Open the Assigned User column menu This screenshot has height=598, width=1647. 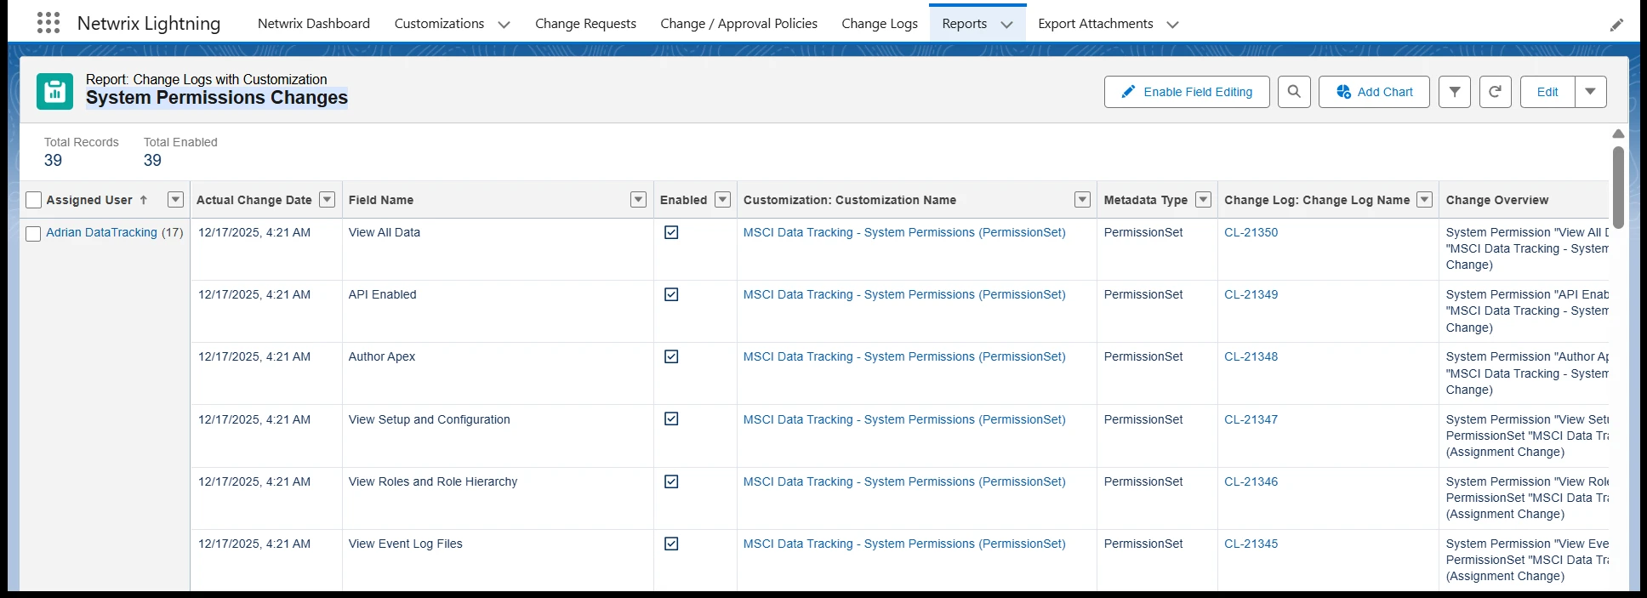click(175, 200)
